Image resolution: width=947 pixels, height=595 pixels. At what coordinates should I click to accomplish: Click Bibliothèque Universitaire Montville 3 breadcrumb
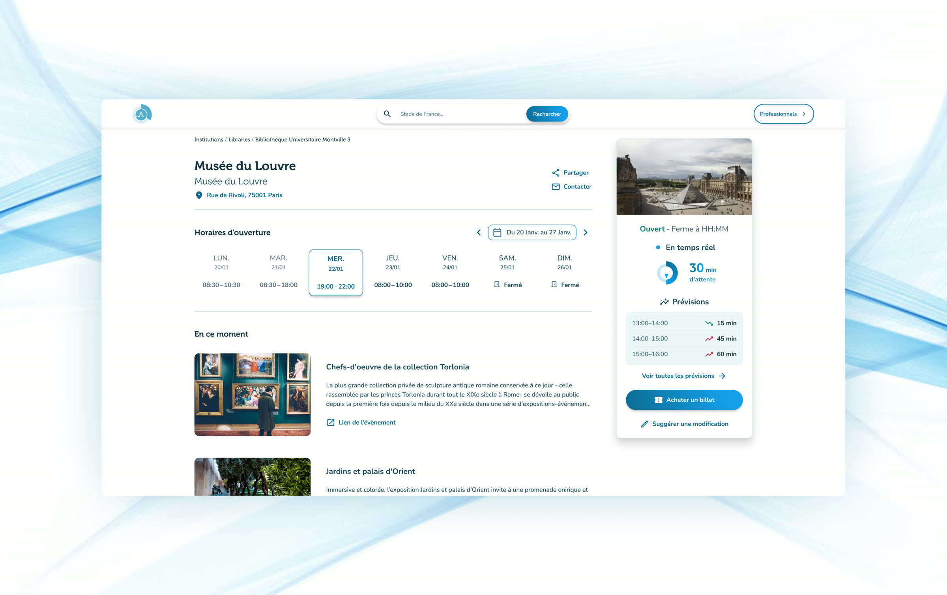[x=303, y=140]
